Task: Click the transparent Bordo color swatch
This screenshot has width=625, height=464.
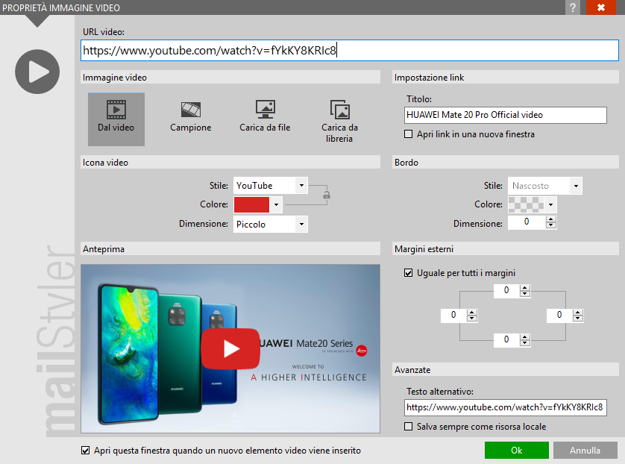Action: pyautogui.click(x=526, y=205)
